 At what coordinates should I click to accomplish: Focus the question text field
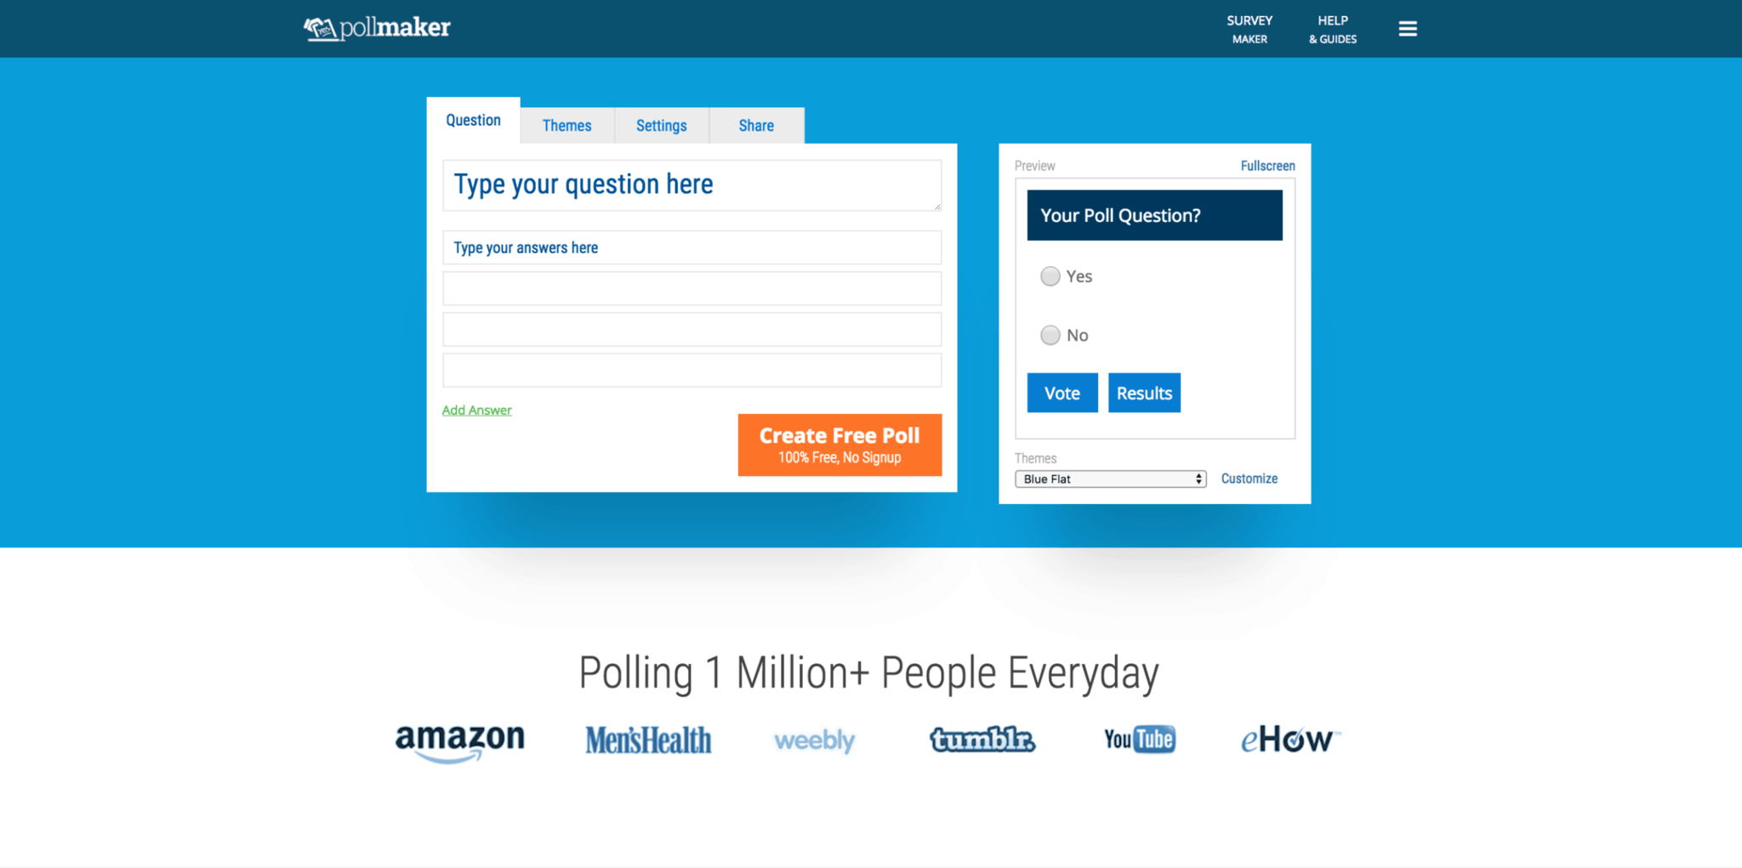point(692,185)
